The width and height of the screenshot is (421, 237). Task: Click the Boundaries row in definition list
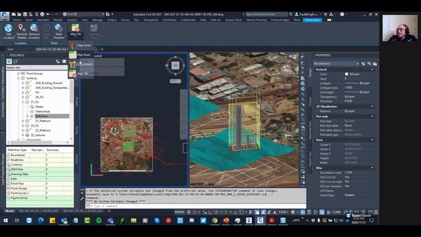[39, 155]
